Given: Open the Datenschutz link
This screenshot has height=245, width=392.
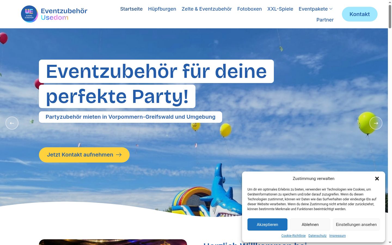Looking at the screenshot, I should coord(317,236).
